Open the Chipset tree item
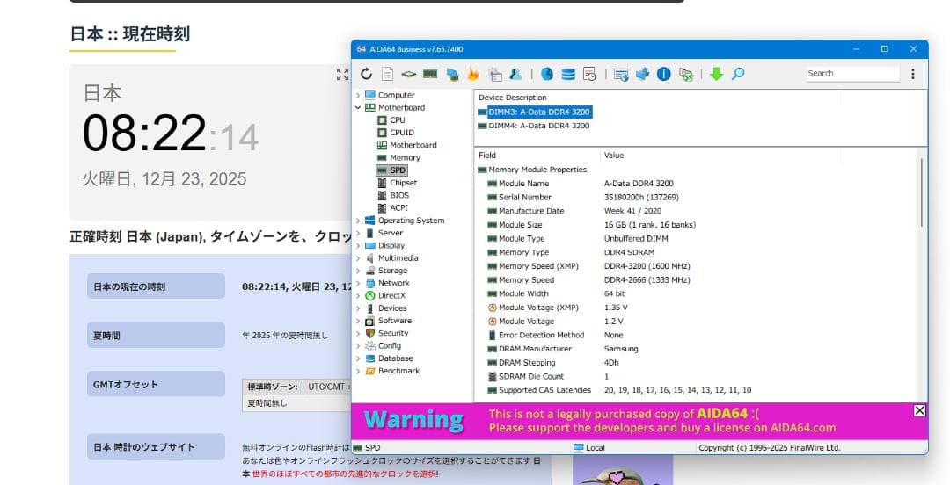The height and width of the screenshot is (485, 950). (x=403, y=183)
